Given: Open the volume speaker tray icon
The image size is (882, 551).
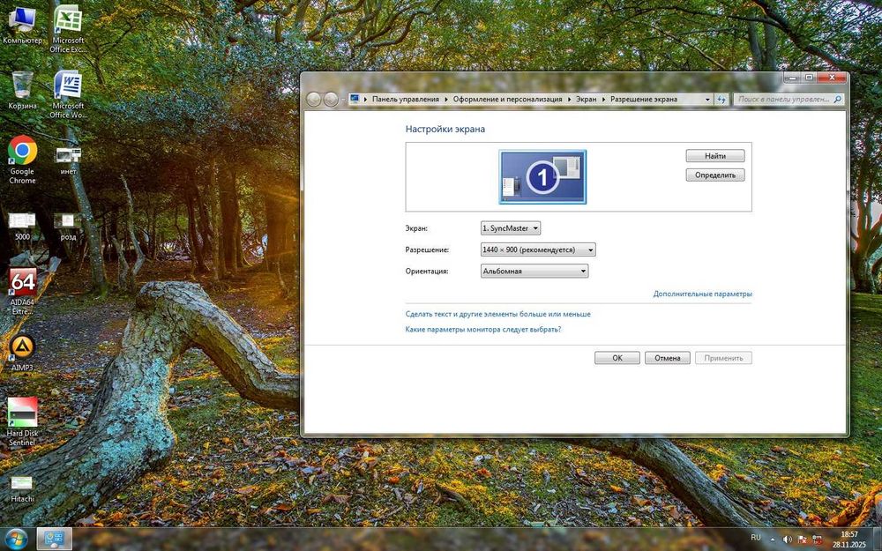Looking at the screenshot, I should point(788,540).
